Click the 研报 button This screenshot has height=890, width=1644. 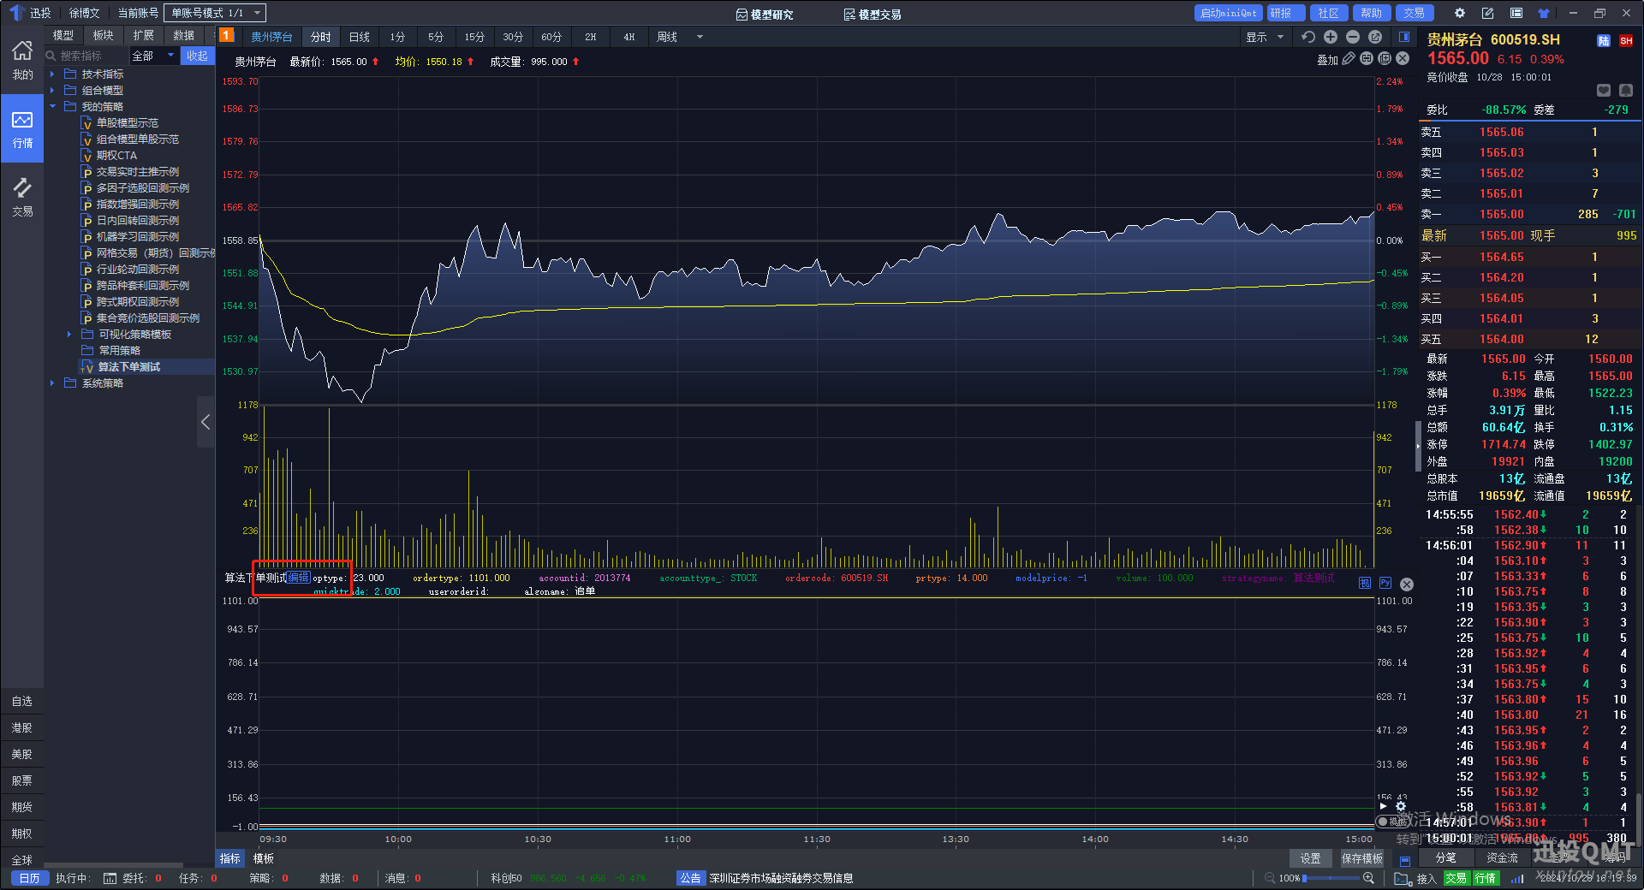click(1285, 13)
